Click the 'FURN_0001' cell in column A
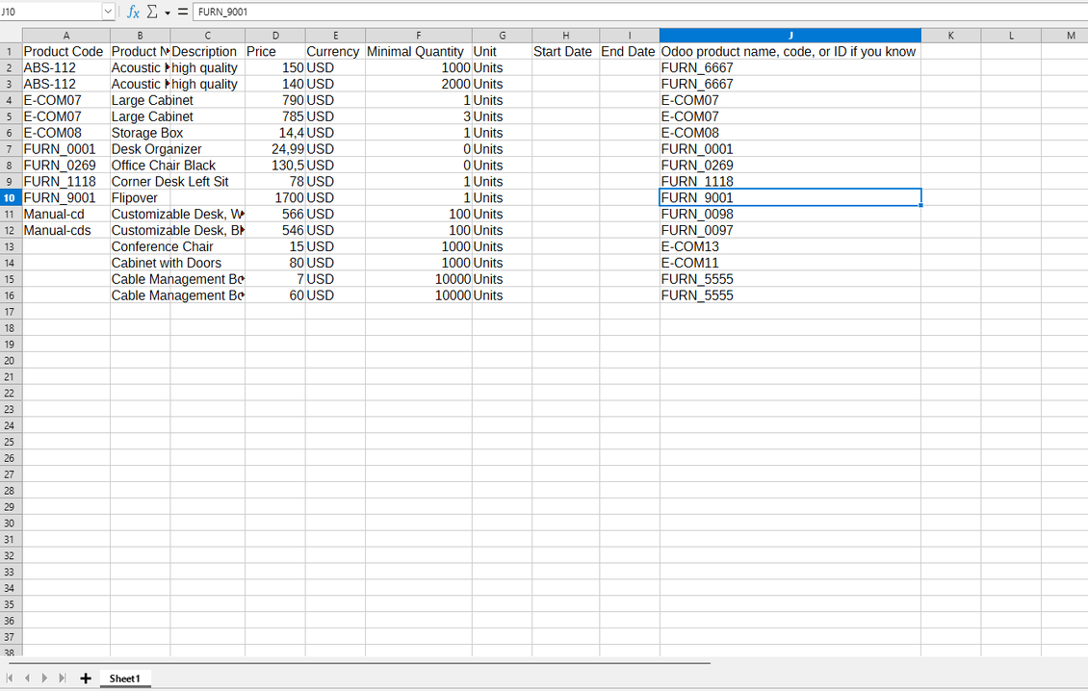This screenshot has width=1088, height=691. [65, 149]
